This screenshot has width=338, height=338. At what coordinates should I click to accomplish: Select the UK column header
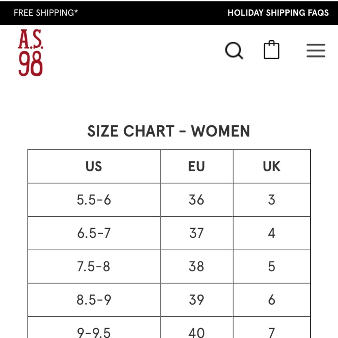pos(271,166)
